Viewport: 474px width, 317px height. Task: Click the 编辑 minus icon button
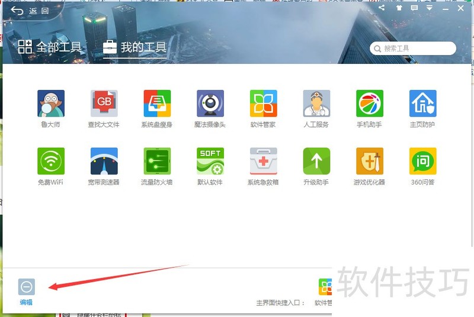(27, 286)
